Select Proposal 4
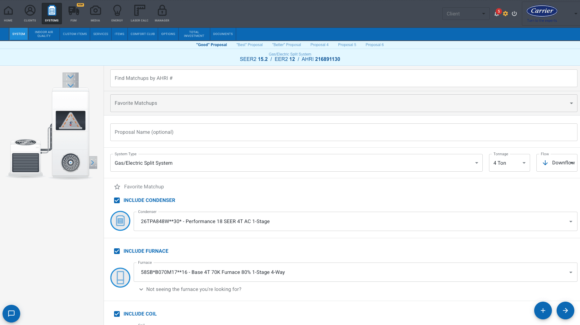Image resolution: width=580 pixels, height=325 pixels. 319,45
